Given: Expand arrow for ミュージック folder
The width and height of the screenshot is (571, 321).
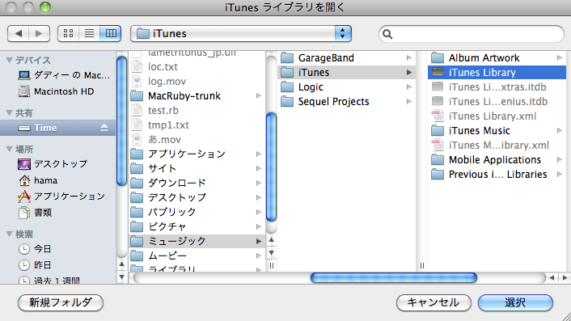Looking at the screenshot, I should (x=259, y=241).
